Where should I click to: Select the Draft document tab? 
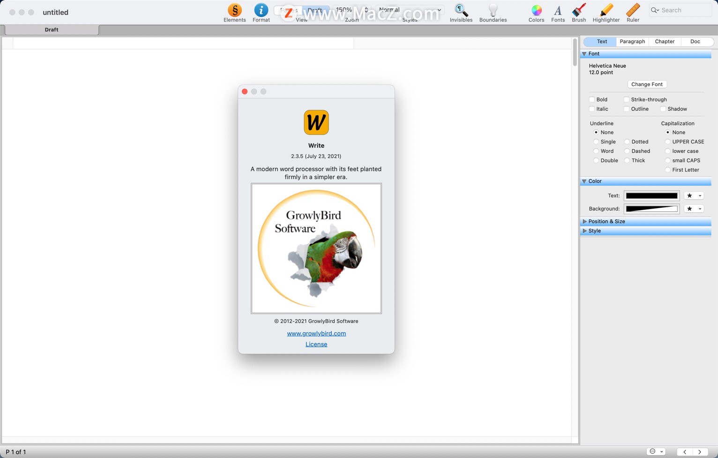[52, 30]
